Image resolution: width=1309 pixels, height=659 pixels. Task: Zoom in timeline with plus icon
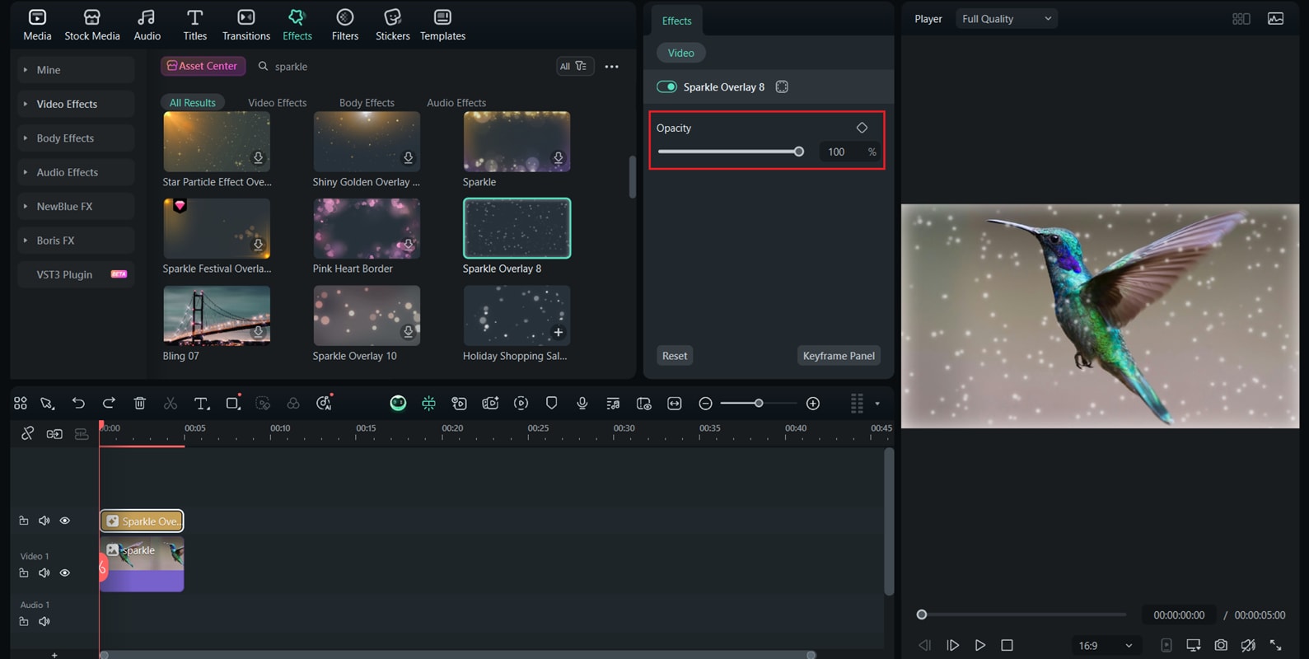coord(813,403)
